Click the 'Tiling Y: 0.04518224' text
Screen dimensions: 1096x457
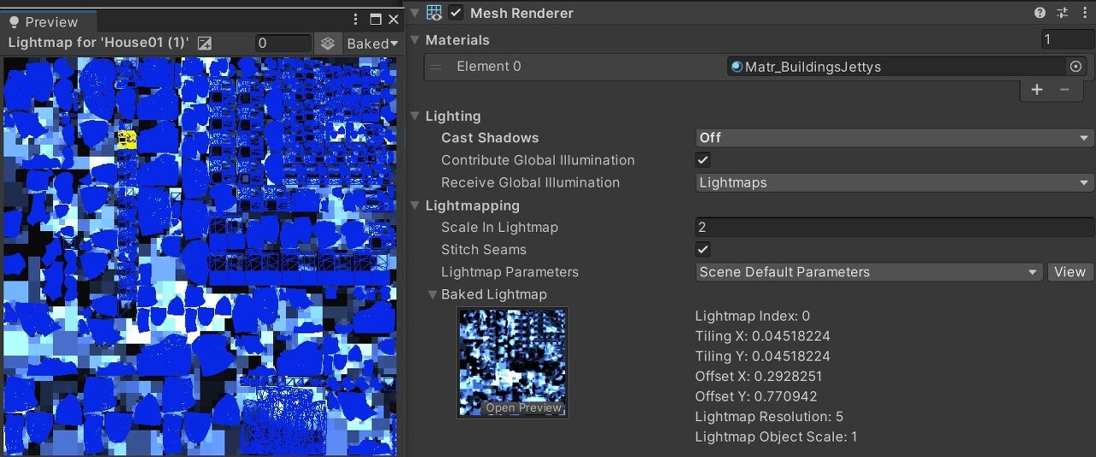click(763, 356)
